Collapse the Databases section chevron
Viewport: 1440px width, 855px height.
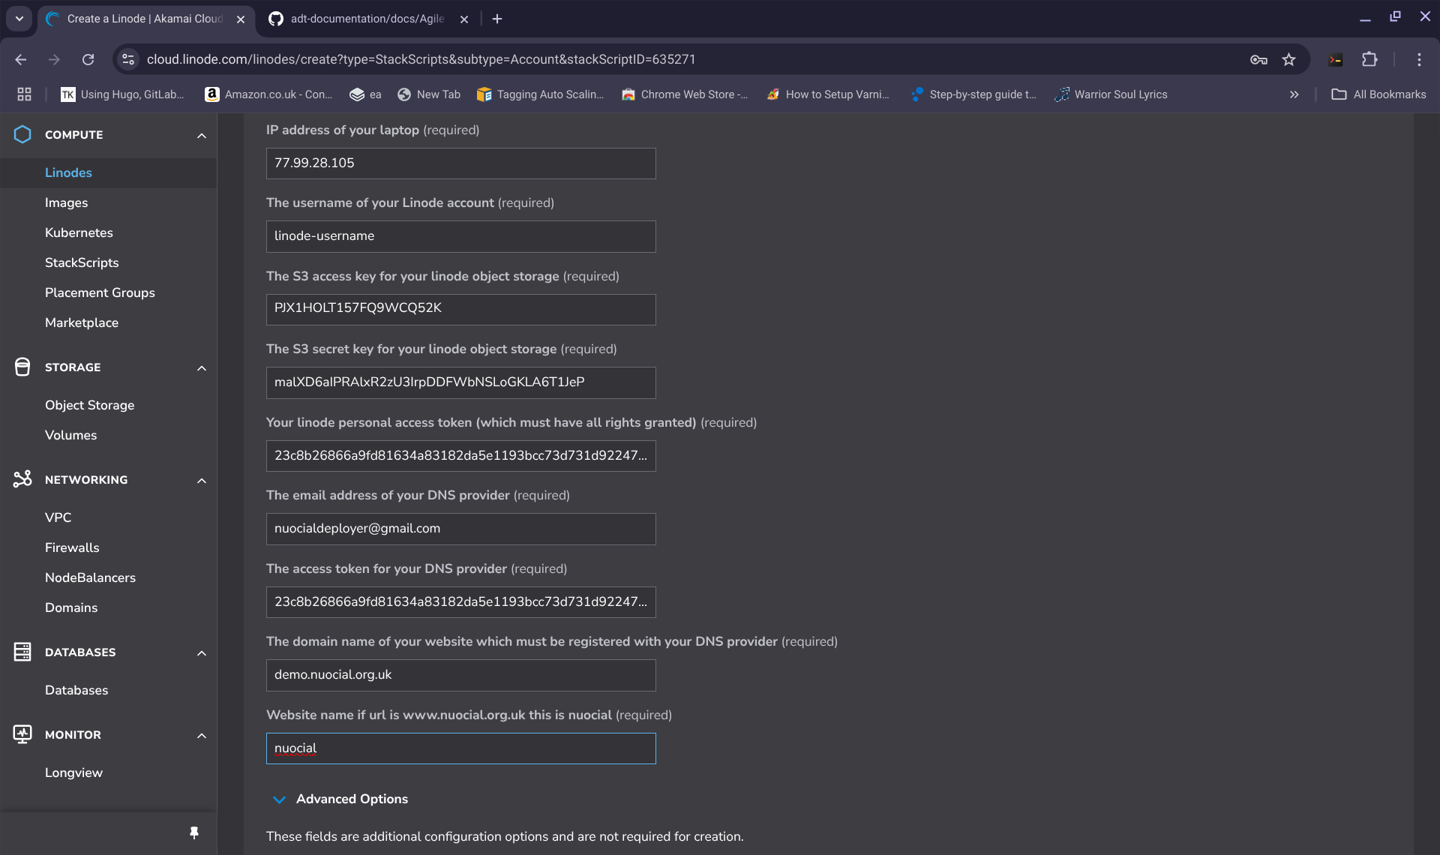201,653
